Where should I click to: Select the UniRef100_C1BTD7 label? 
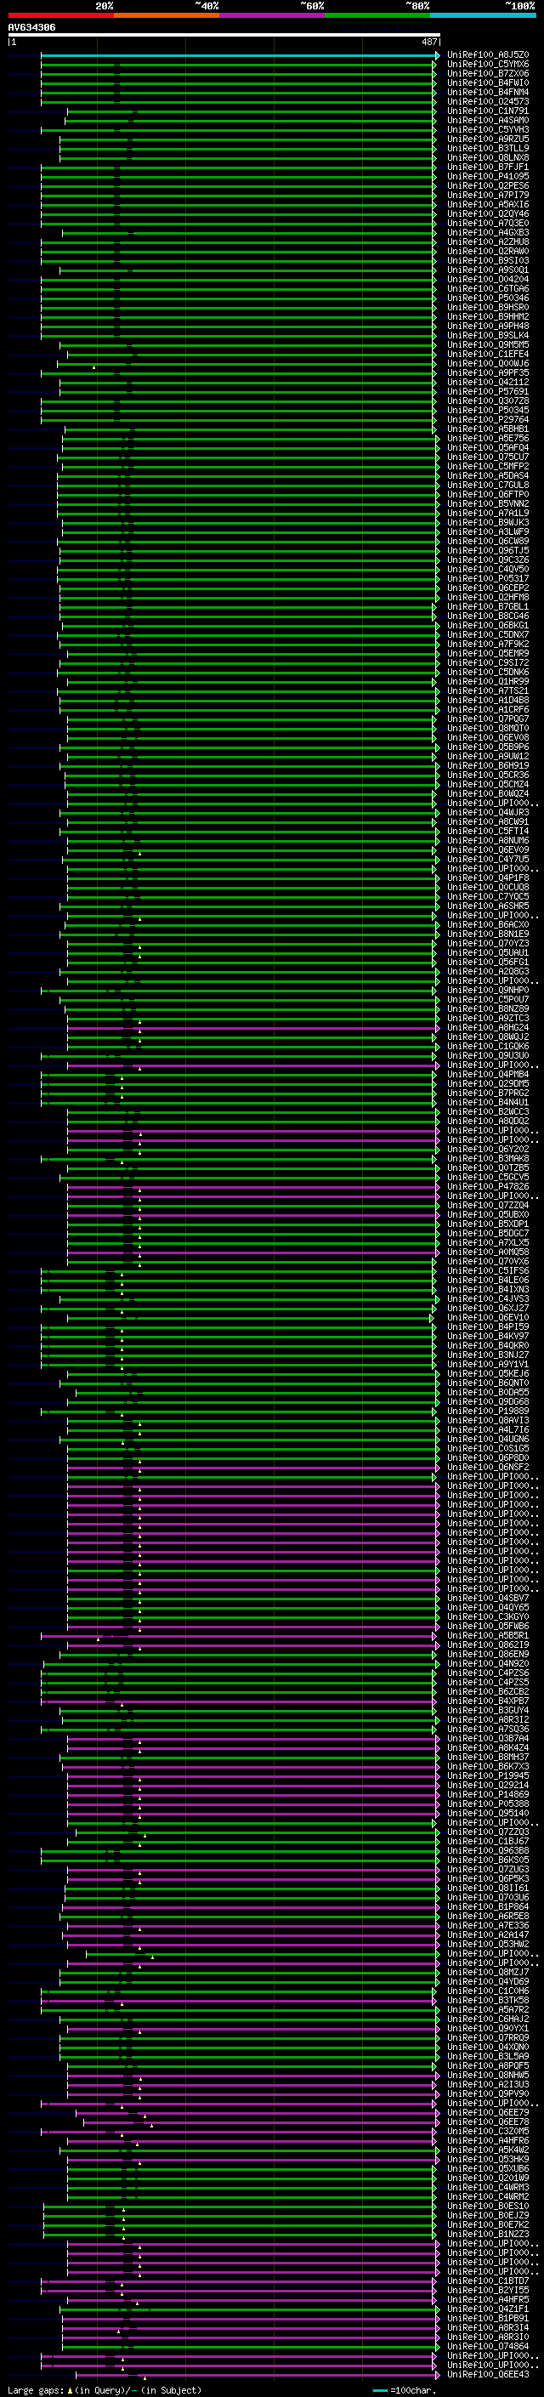point(488,2281)
